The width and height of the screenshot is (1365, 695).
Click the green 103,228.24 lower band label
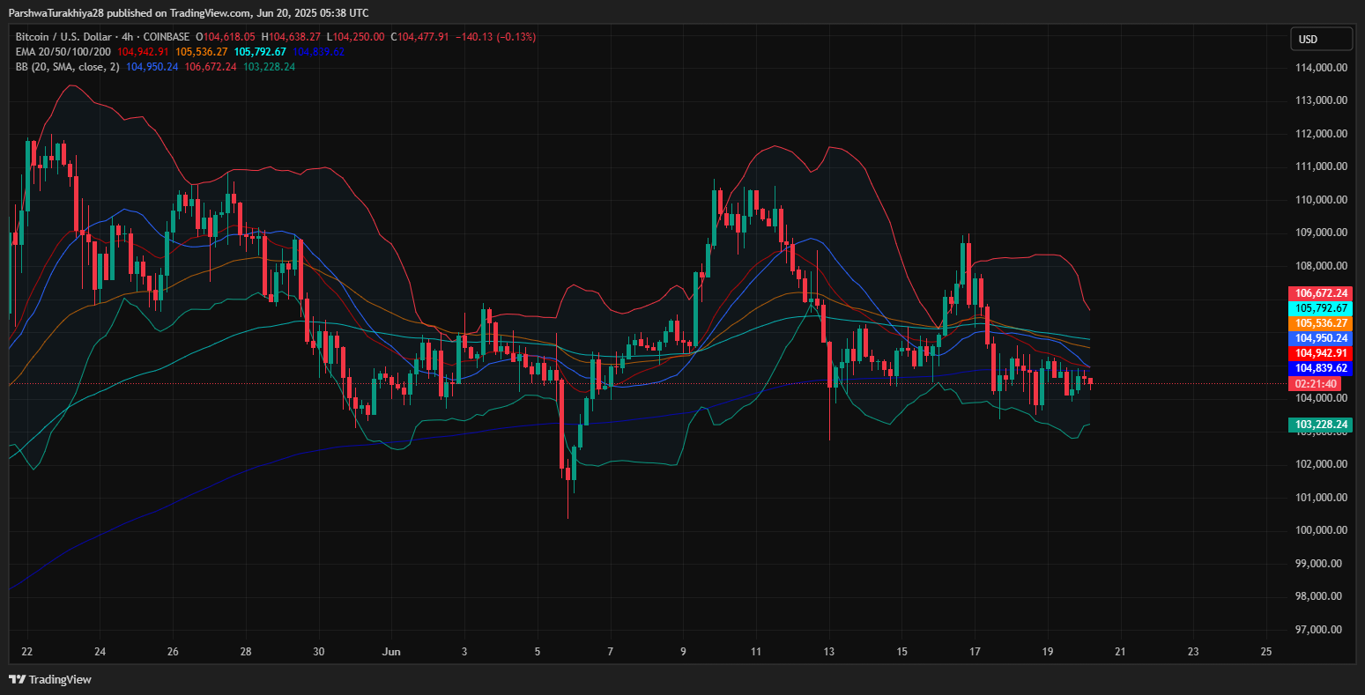[x=1320, y=425]
